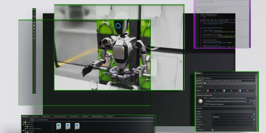Click the all-models selection mode icon in the vertical toolbar
Screen dimensions: 266x133
(x=34, y=13)
